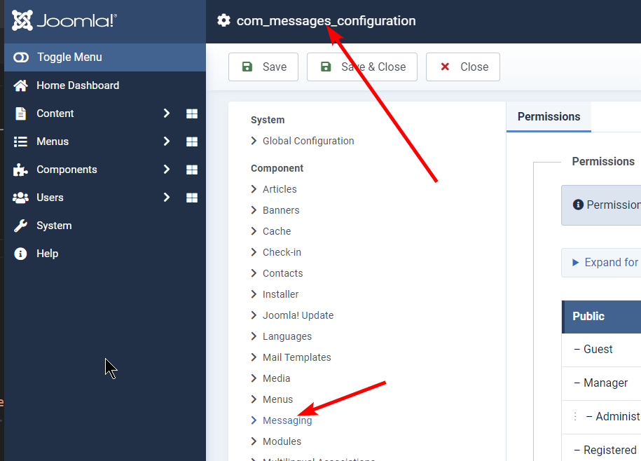
Task: Open the Components dashboard grid icon
Action: pos(192,170)
